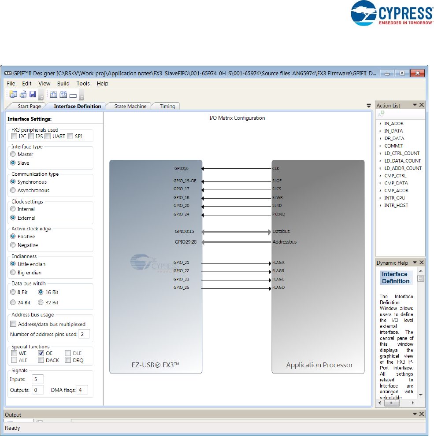The height and width of the screenshot is (436, 434).
Task: Close the Output panel
Action: click(x=422, y=414)
